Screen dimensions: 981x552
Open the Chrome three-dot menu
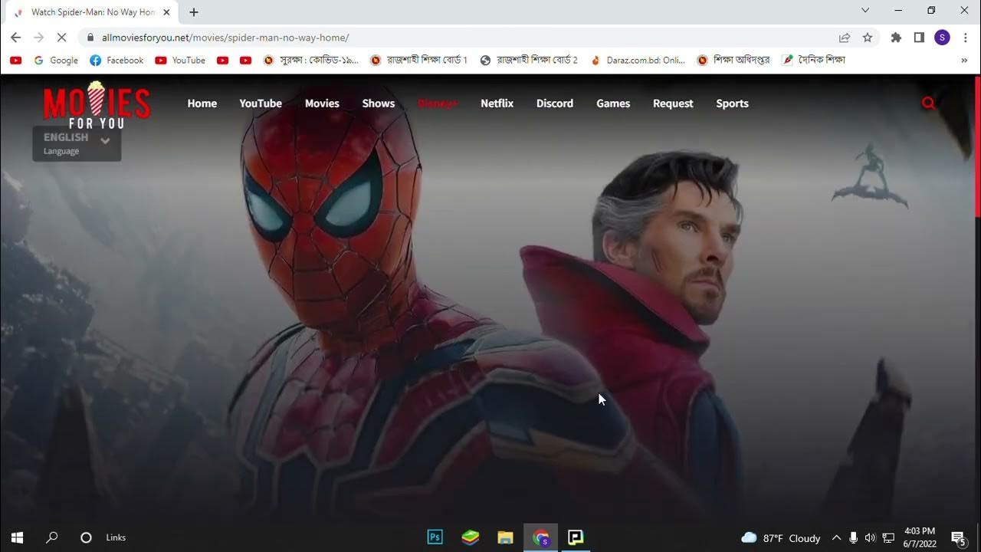(x=965, y=37)
